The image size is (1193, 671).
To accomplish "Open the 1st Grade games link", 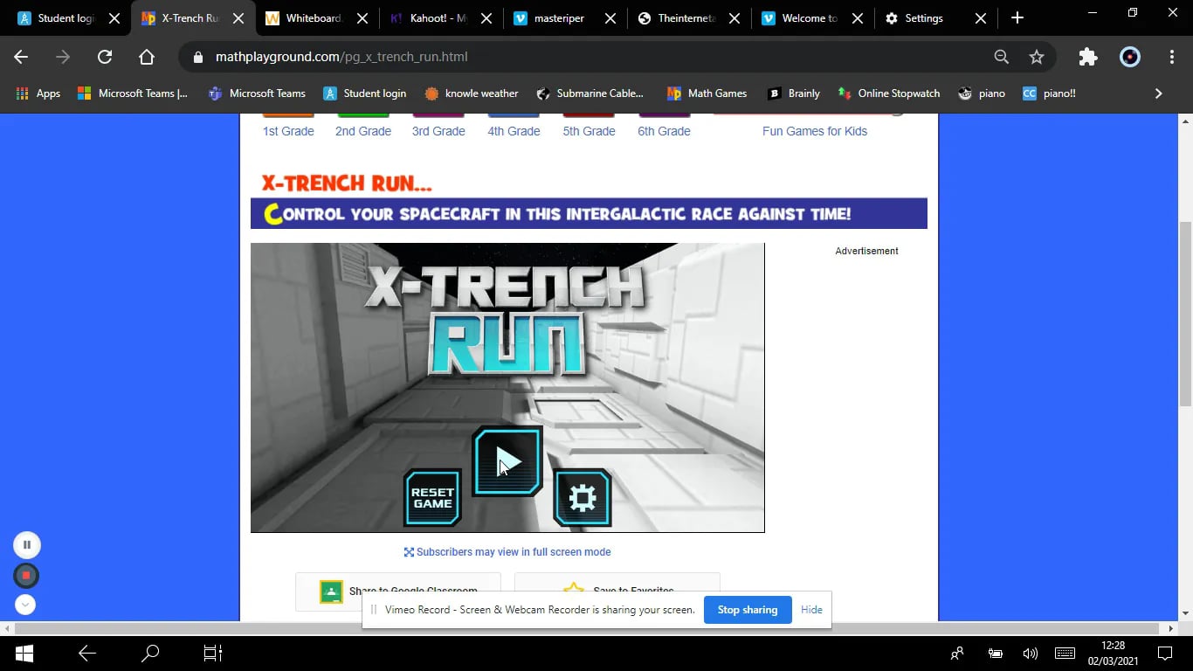I will 288,131.
